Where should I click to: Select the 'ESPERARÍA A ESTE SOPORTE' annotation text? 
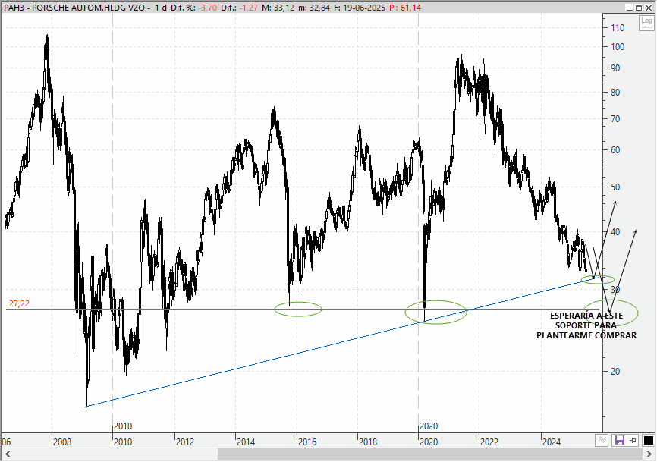[586, 325]
